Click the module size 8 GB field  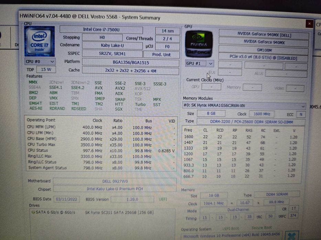[x=211, y=113]
